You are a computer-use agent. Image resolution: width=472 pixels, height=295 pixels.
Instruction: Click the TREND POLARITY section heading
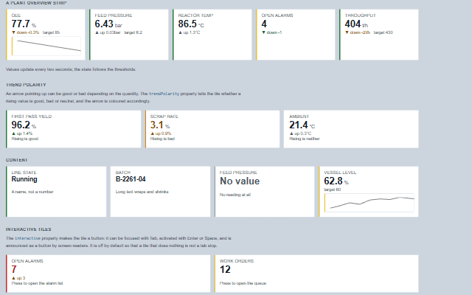[26, 85]
